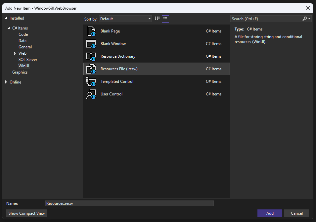Select the General category
This screenshot has height=222, width=316.
(25, 47)
